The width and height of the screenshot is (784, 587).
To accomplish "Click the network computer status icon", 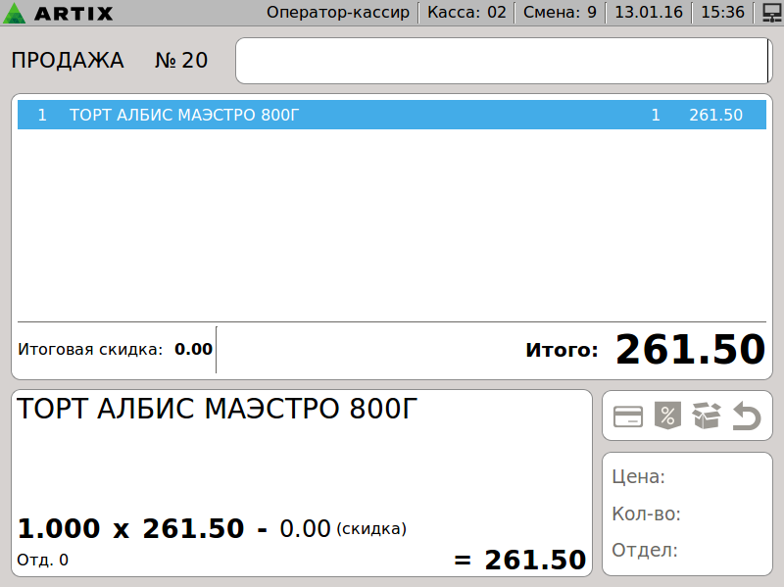I will [770, 13].
